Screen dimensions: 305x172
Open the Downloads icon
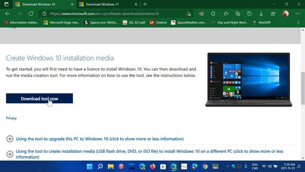coord(261,14)
